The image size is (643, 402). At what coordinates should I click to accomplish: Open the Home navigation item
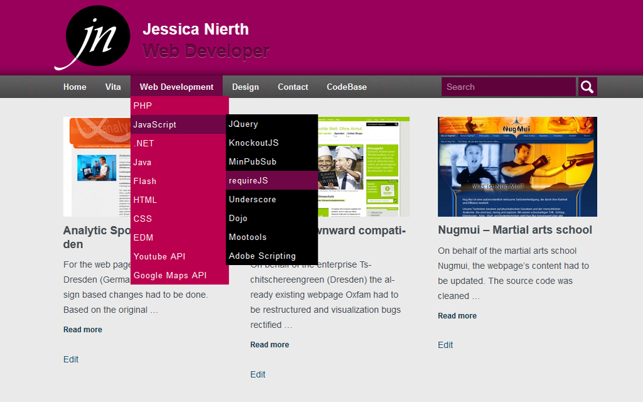point(75,87)
